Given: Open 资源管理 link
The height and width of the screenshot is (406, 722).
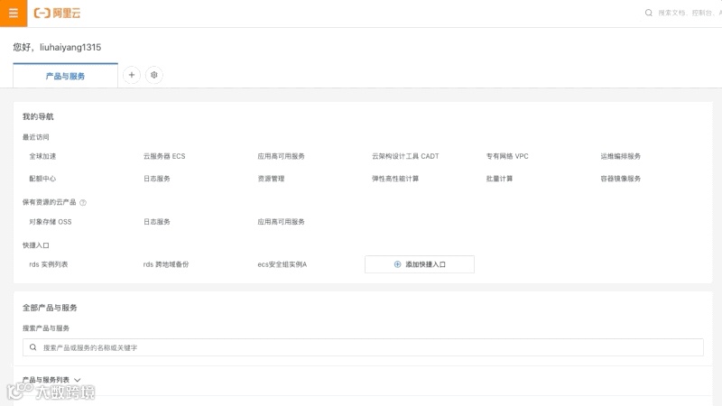Looking at the screenshot, I should (272, 179).
